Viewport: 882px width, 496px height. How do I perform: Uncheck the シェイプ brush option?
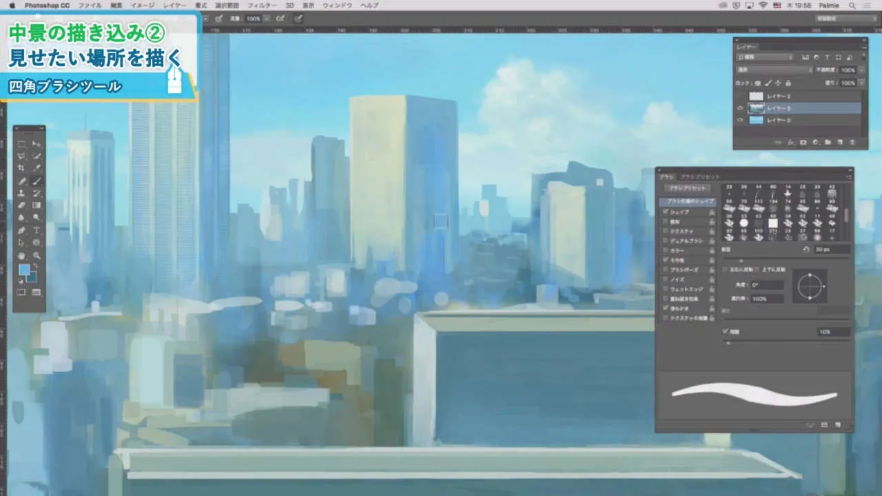[x=665, y=212]
